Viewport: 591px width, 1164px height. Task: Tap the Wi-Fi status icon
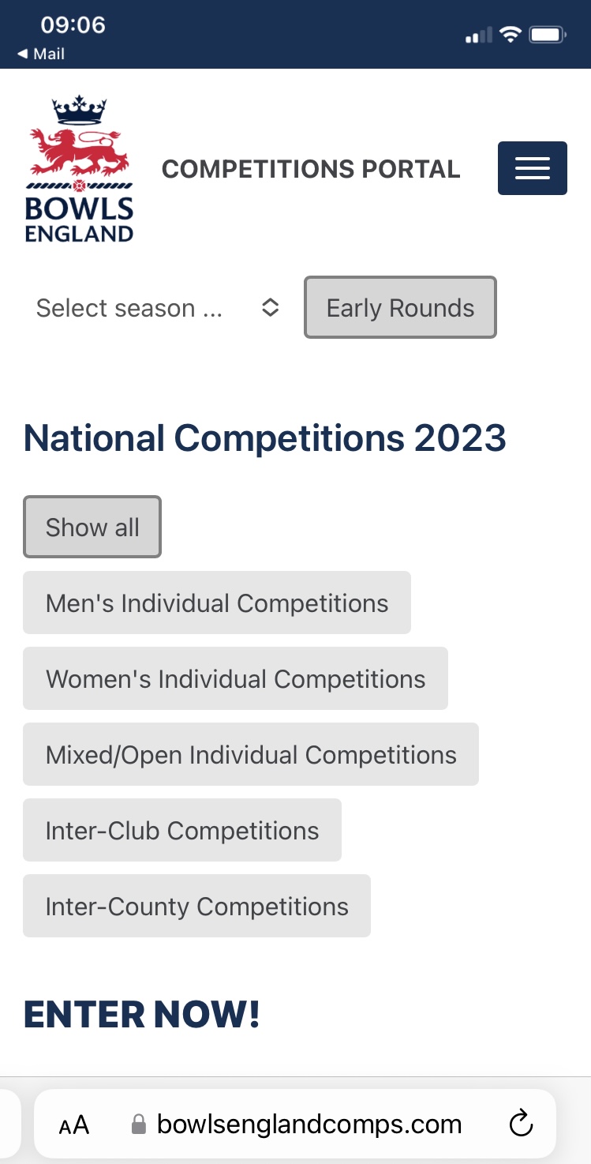click(x=511, y=35)
